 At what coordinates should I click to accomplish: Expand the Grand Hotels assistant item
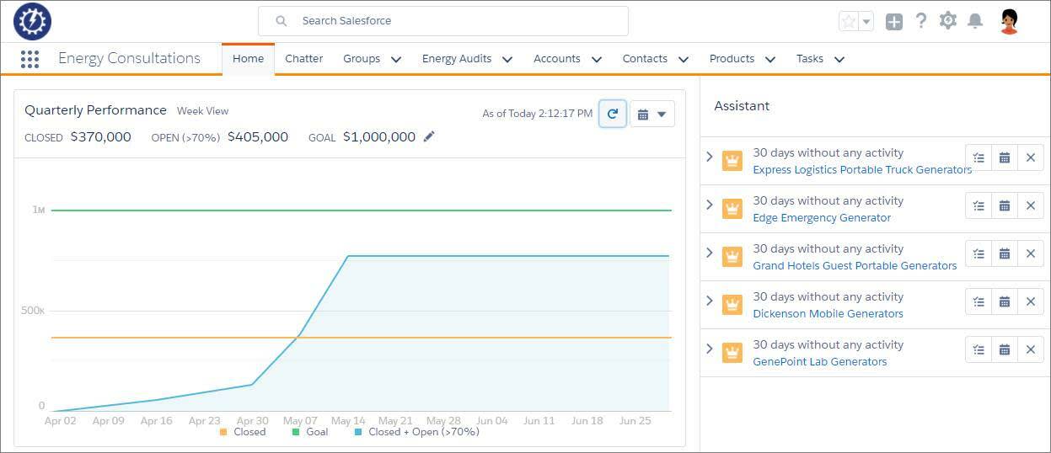pyautogui.click(x=710, y=253)
